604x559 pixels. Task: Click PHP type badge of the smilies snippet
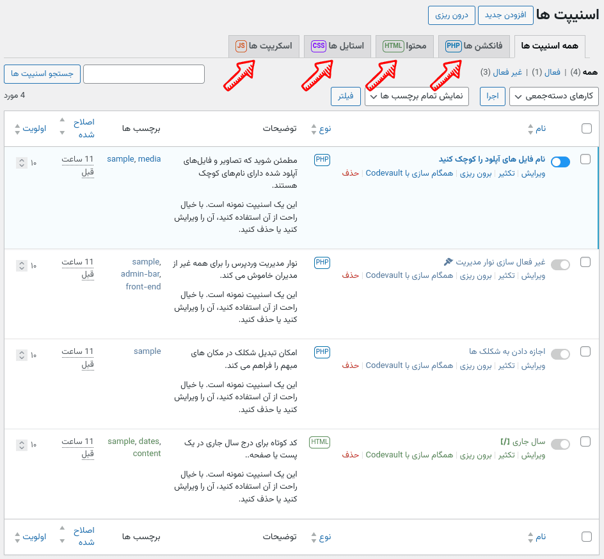point(322,352)
